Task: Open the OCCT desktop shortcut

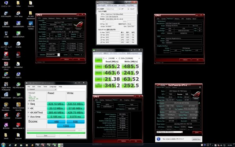Action: click(x=19, y=55)
